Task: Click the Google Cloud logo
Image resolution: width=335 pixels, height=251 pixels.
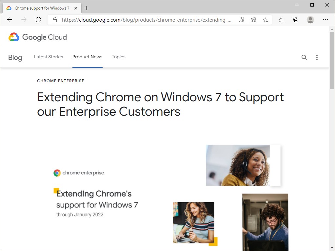Action: click(x=37, y=37)
